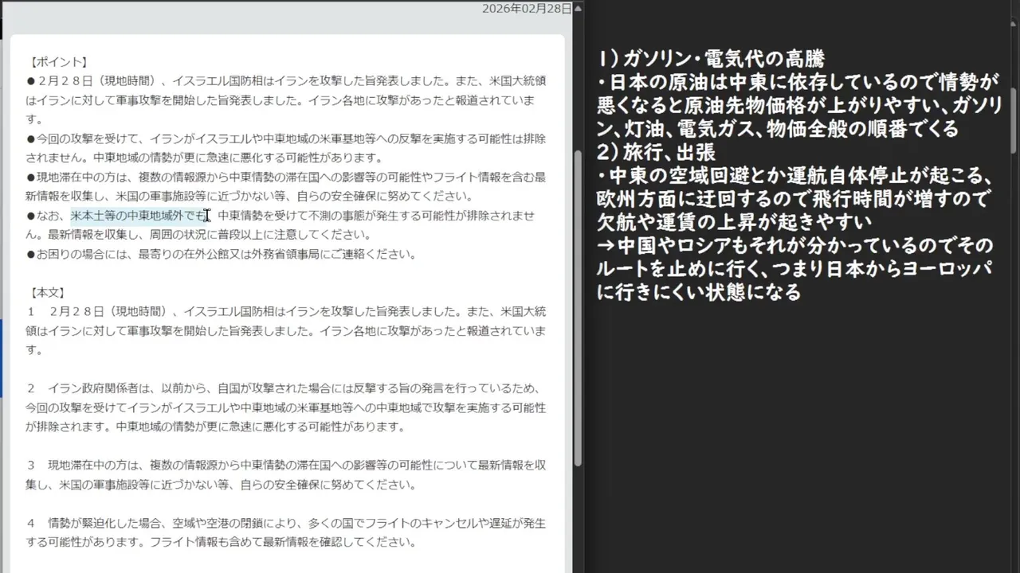Click notes line starting 欠航や運賃の上昇が
1020x573 pixels.
tap(733, 222)
